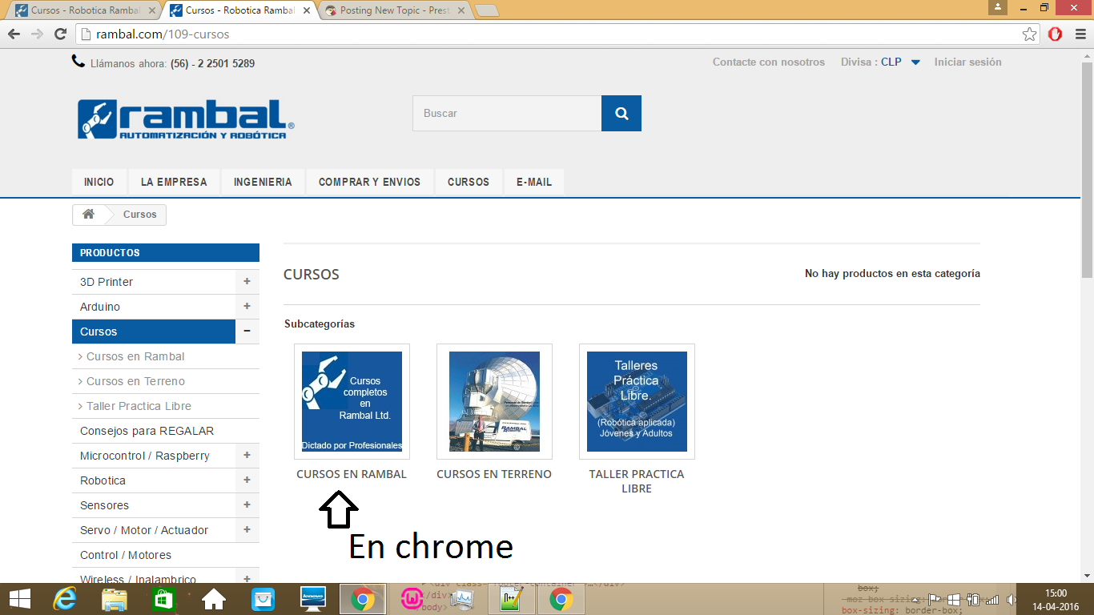Click the Chrome forward arrow
This screenshot has width=1094, height=615.
37,34
